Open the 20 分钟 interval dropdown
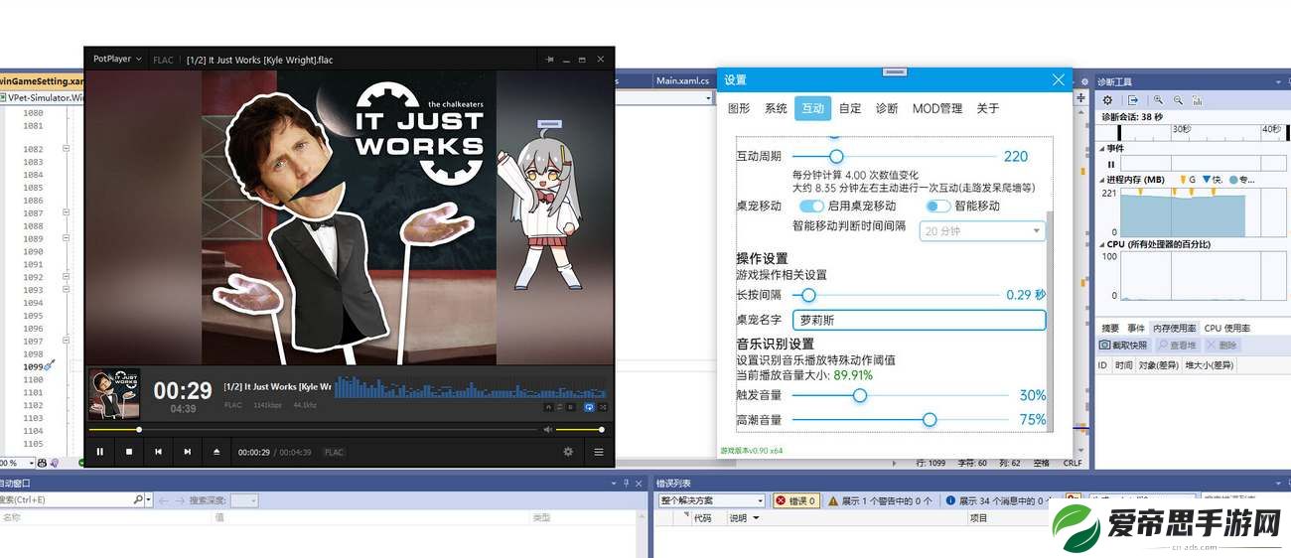The height and width of the screenshot is (558, 1291). pos(982,231)
